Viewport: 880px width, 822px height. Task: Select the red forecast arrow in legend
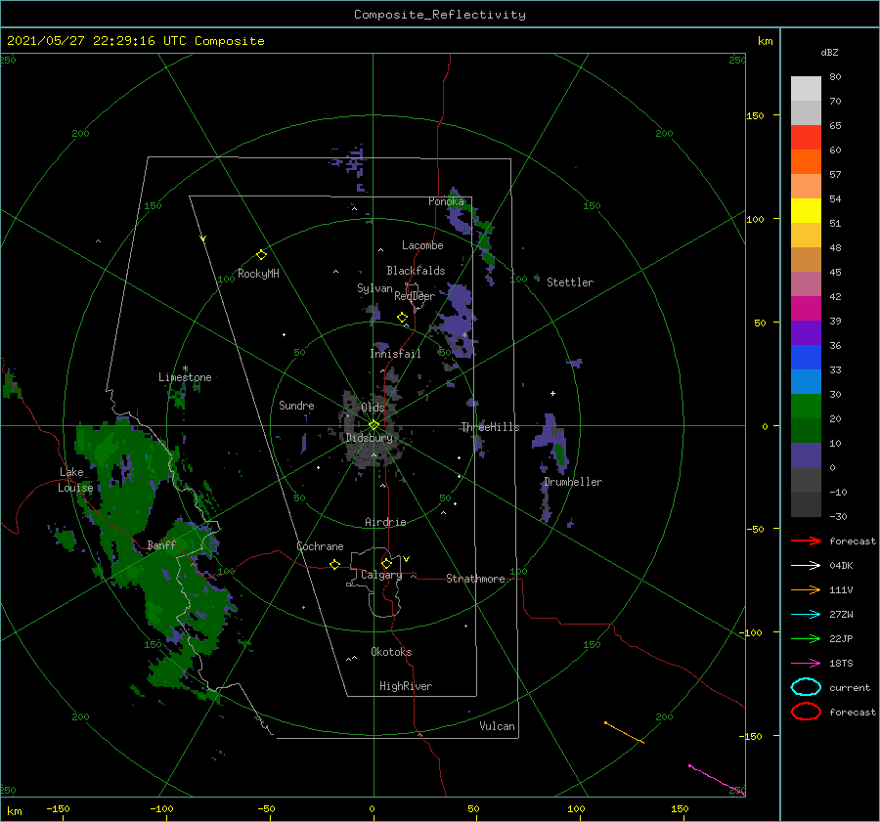click(x=806, y=541)
